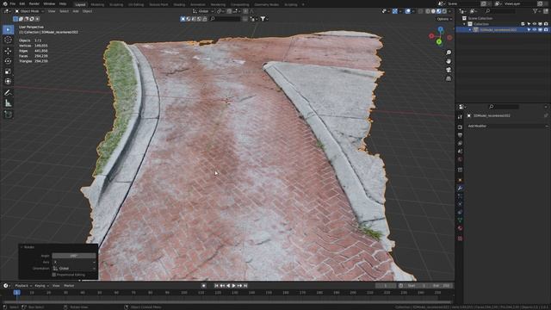The height and width of the screenshot is (310, 551).
Task: Select the Cursor tool
Action: [8, 40]
